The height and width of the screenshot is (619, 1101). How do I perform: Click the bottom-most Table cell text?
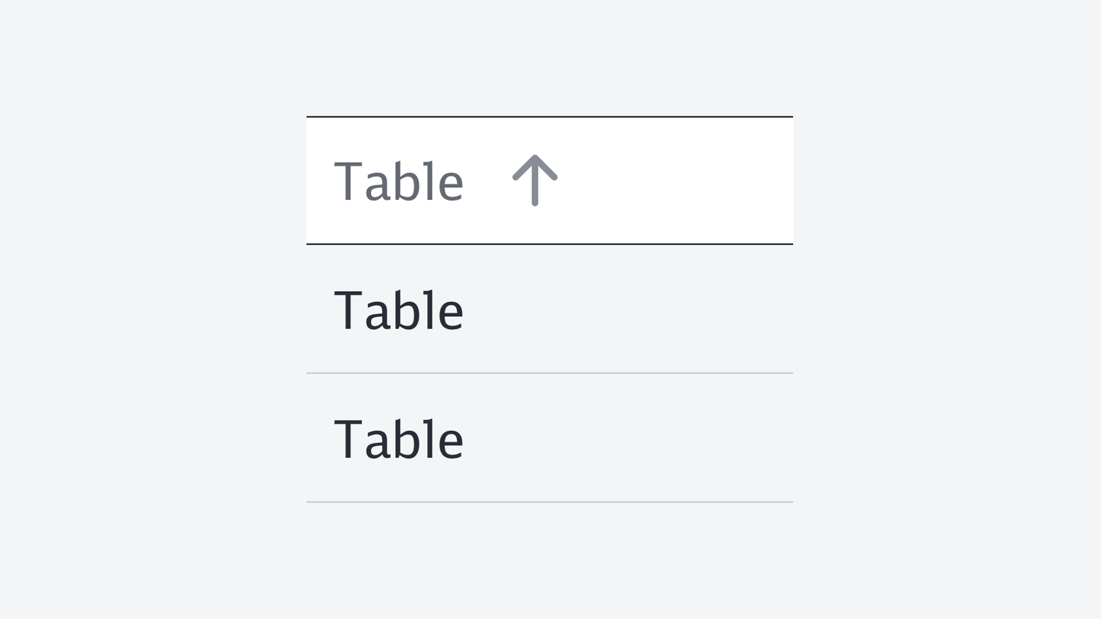tap(399, 439)
